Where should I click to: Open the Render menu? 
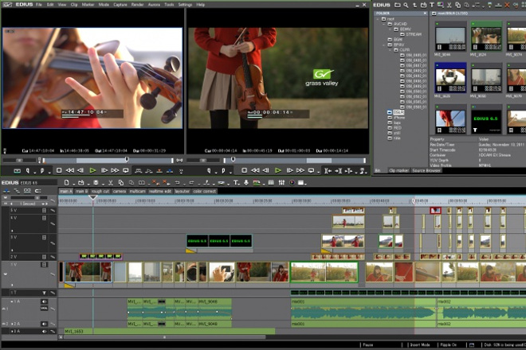click(x=137, y=5)
